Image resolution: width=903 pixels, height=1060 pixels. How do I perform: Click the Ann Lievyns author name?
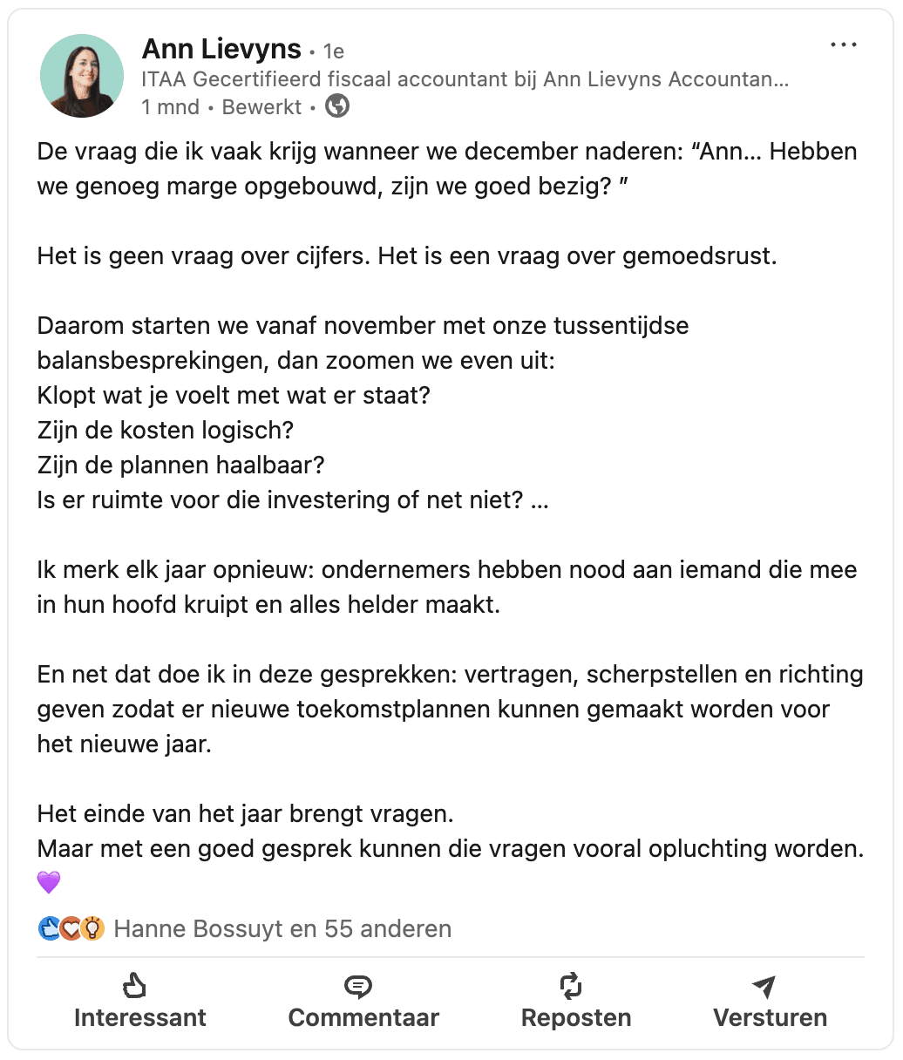pyautogui.click(x=221, y=49)
